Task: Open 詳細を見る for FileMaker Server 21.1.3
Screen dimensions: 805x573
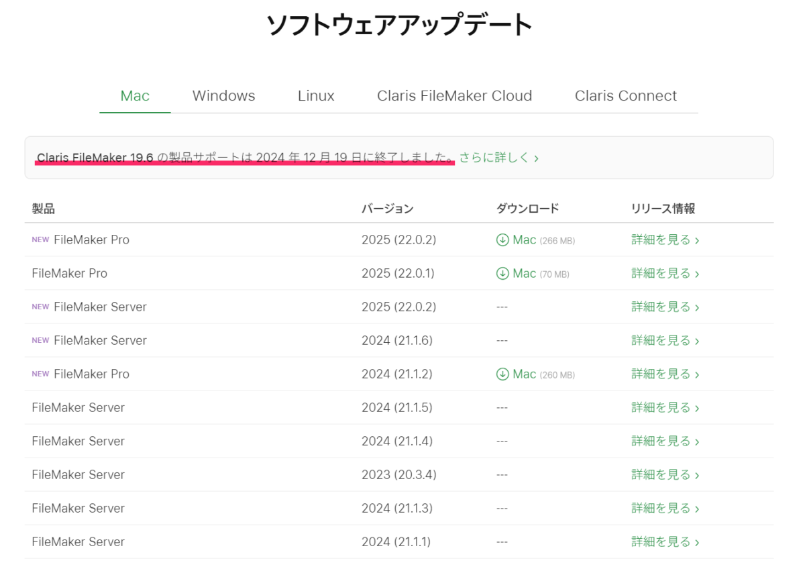Action: (x=665, y=509)
